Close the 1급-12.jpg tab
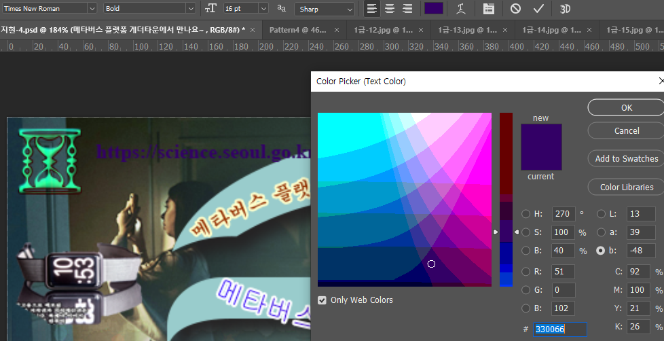Viewport: 664px width, 341px height. 421,30
